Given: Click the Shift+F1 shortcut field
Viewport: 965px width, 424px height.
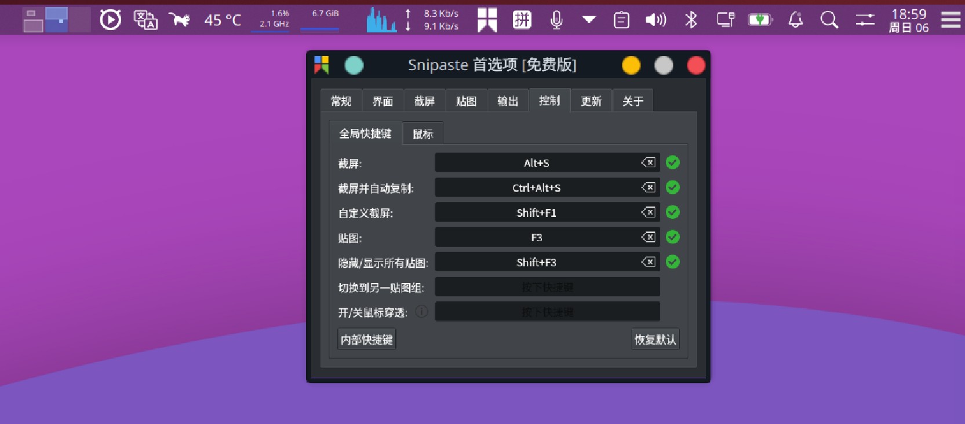Looking at the screenshot, I should (x=547, y=212).
